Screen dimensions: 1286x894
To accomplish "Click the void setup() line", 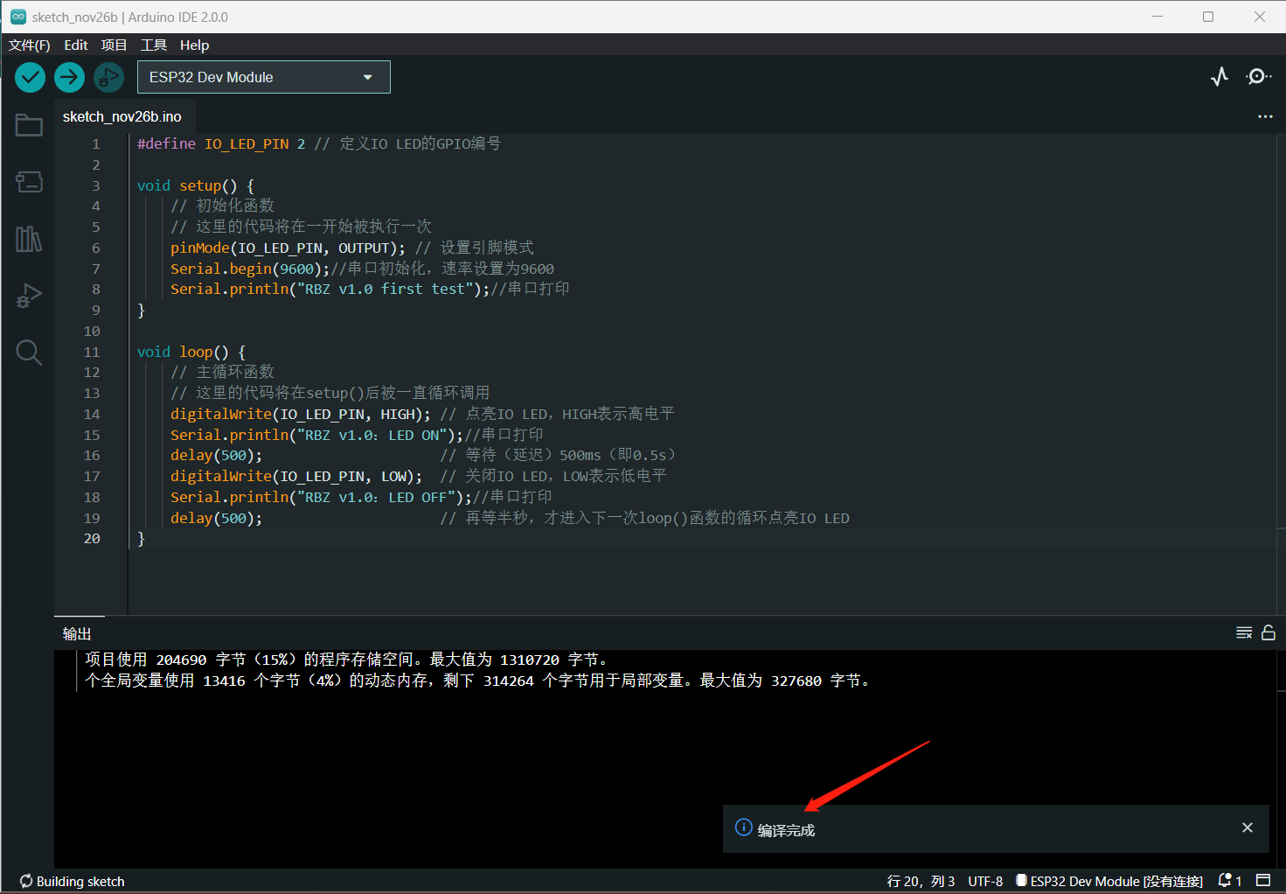I will click(x=196, y=185).
